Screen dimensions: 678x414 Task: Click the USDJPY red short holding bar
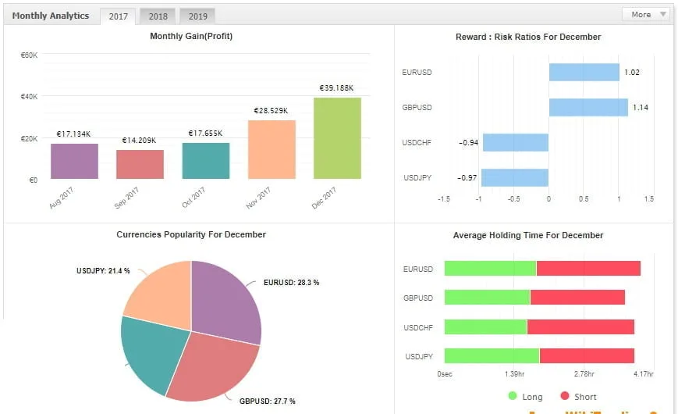pyautogui.click(x=587, y=356)
